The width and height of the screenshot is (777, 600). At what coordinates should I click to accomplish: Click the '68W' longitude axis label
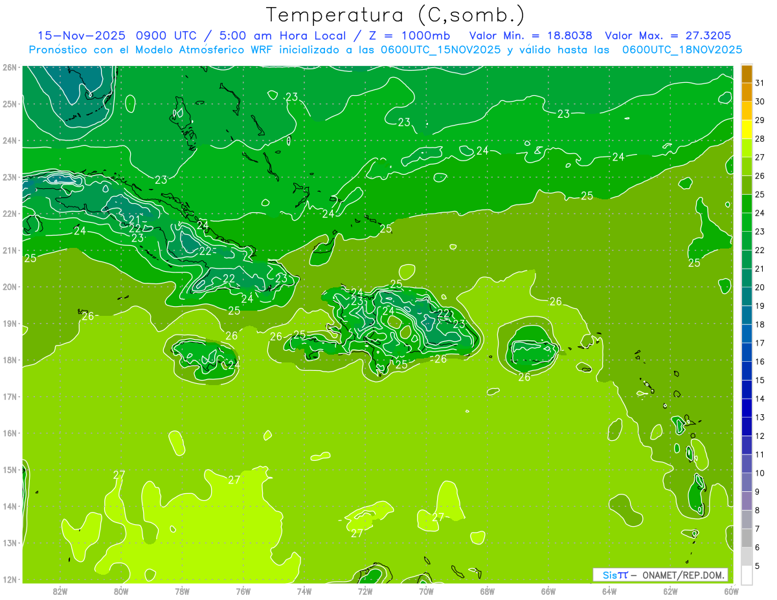[x=487, y=591]
